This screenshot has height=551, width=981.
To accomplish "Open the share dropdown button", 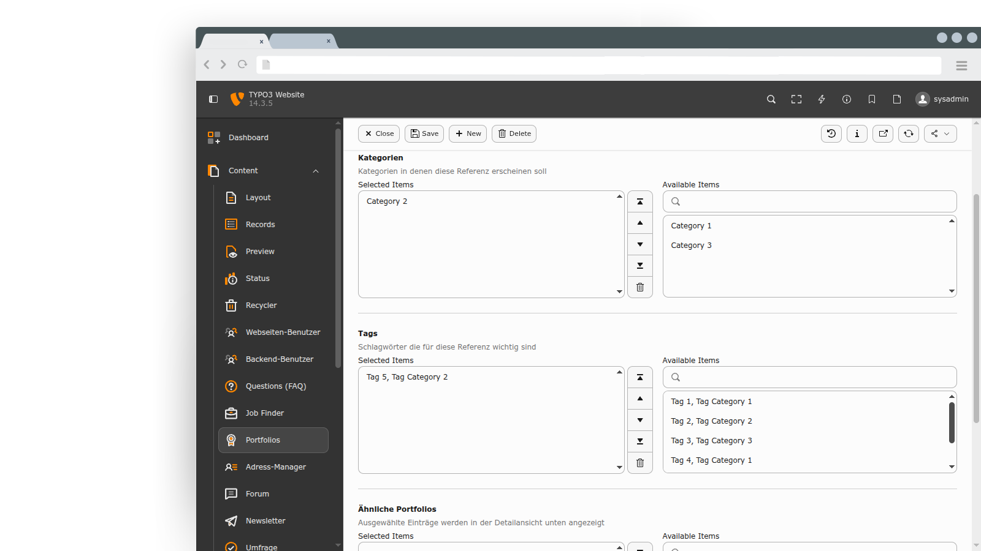I will pos(941,133).
